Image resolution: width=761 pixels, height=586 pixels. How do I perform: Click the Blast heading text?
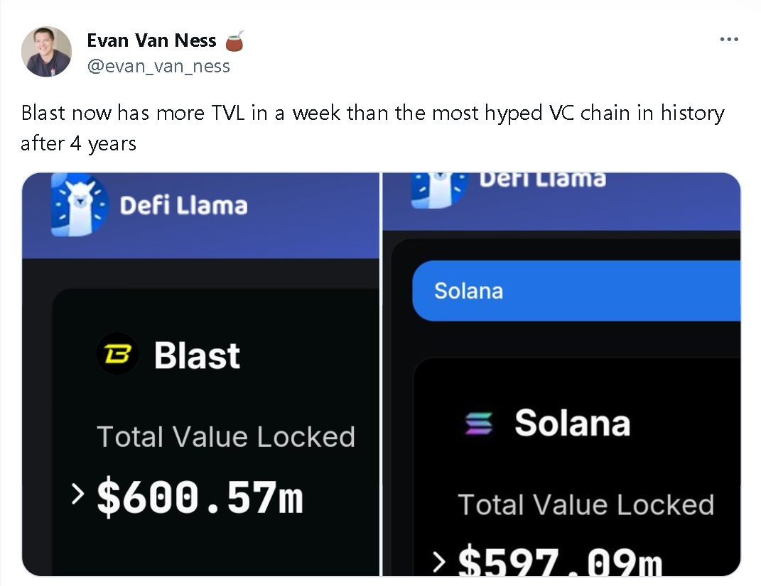[x=197, y=355]
